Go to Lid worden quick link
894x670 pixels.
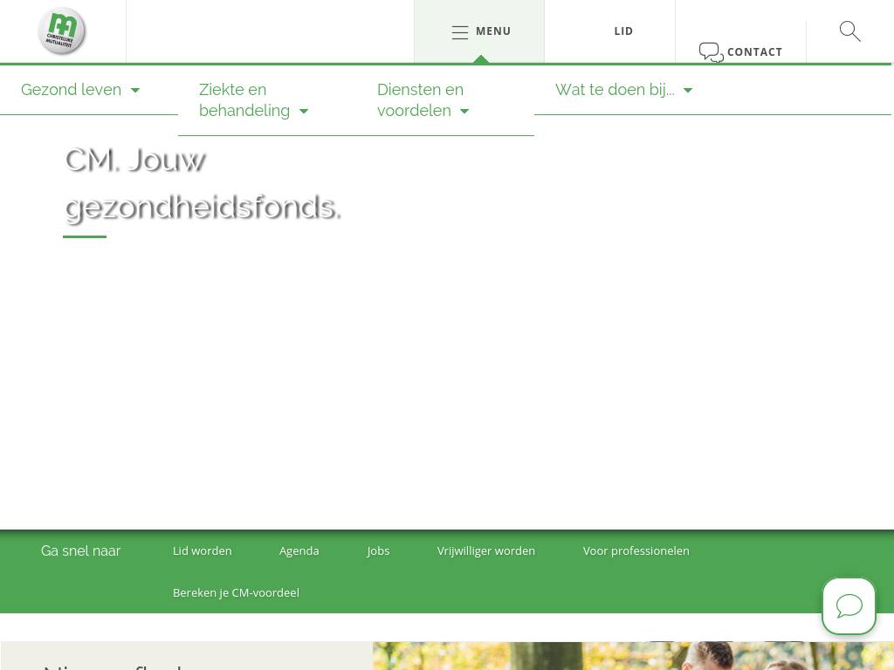202,550
